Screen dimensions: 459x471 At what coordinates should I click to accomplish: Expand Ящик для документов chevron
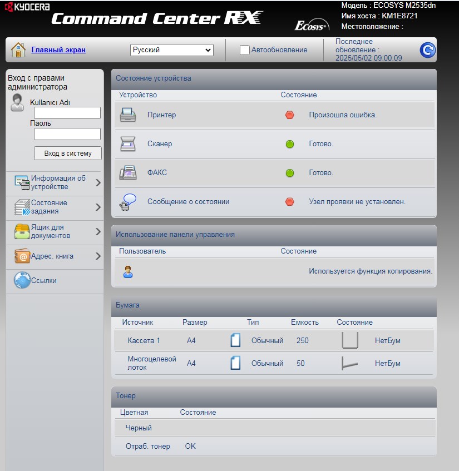click(x=98, y=231)
